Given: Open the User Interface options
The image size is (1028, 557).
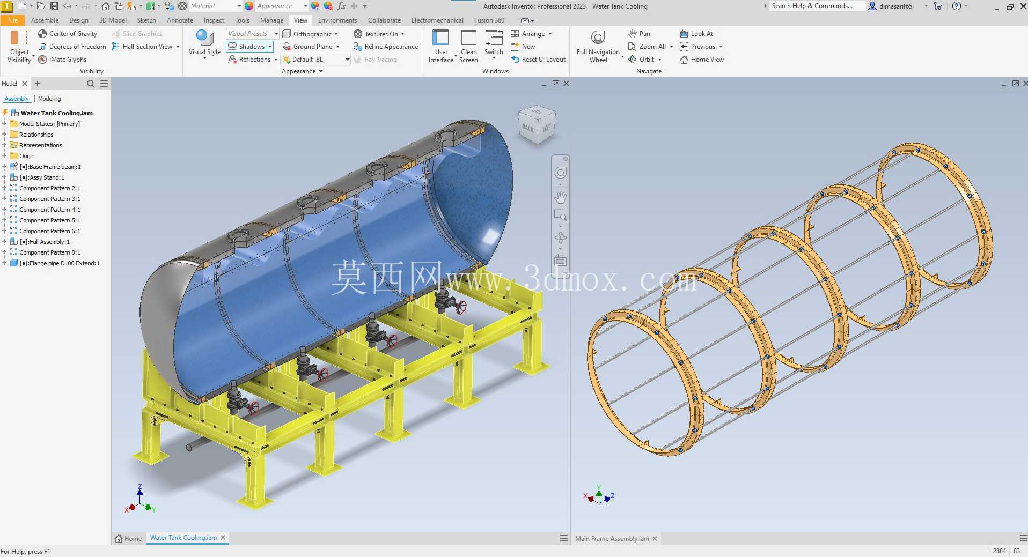Looking at the screenshot, I should click(x=441, y=46).
